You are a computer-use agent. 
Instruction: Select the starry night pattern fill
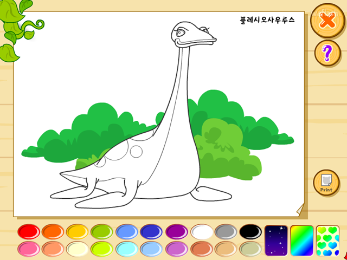pos(276,240)
